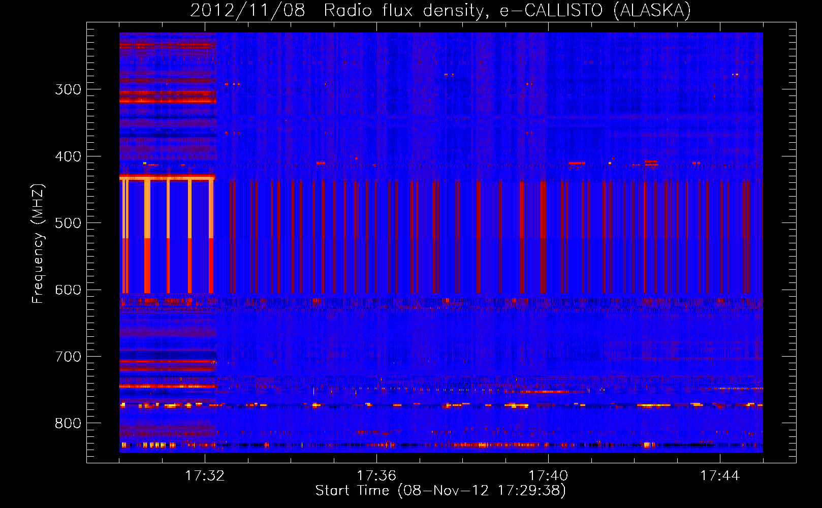Select the 500 frequency tick label

[68, 223]
